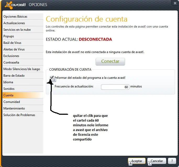
Task: Click the CONFIGURACIÓN DE CUENTA group label
Action: click(70, 70)
